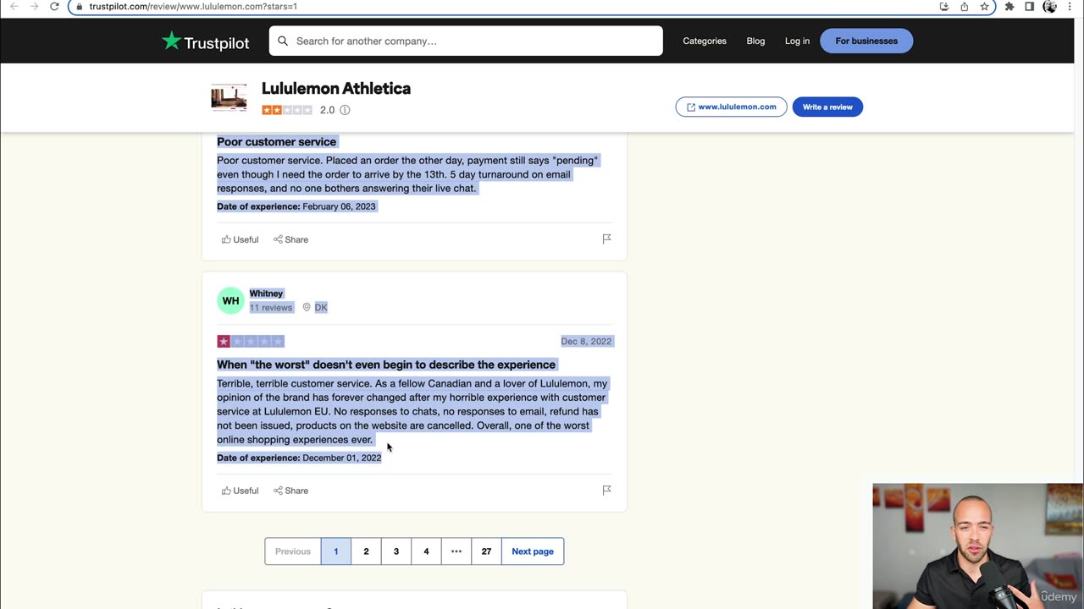Click the browser reload icon
Image resolution: width=1084 pixels, height=609 pixels.
[54, 6]
